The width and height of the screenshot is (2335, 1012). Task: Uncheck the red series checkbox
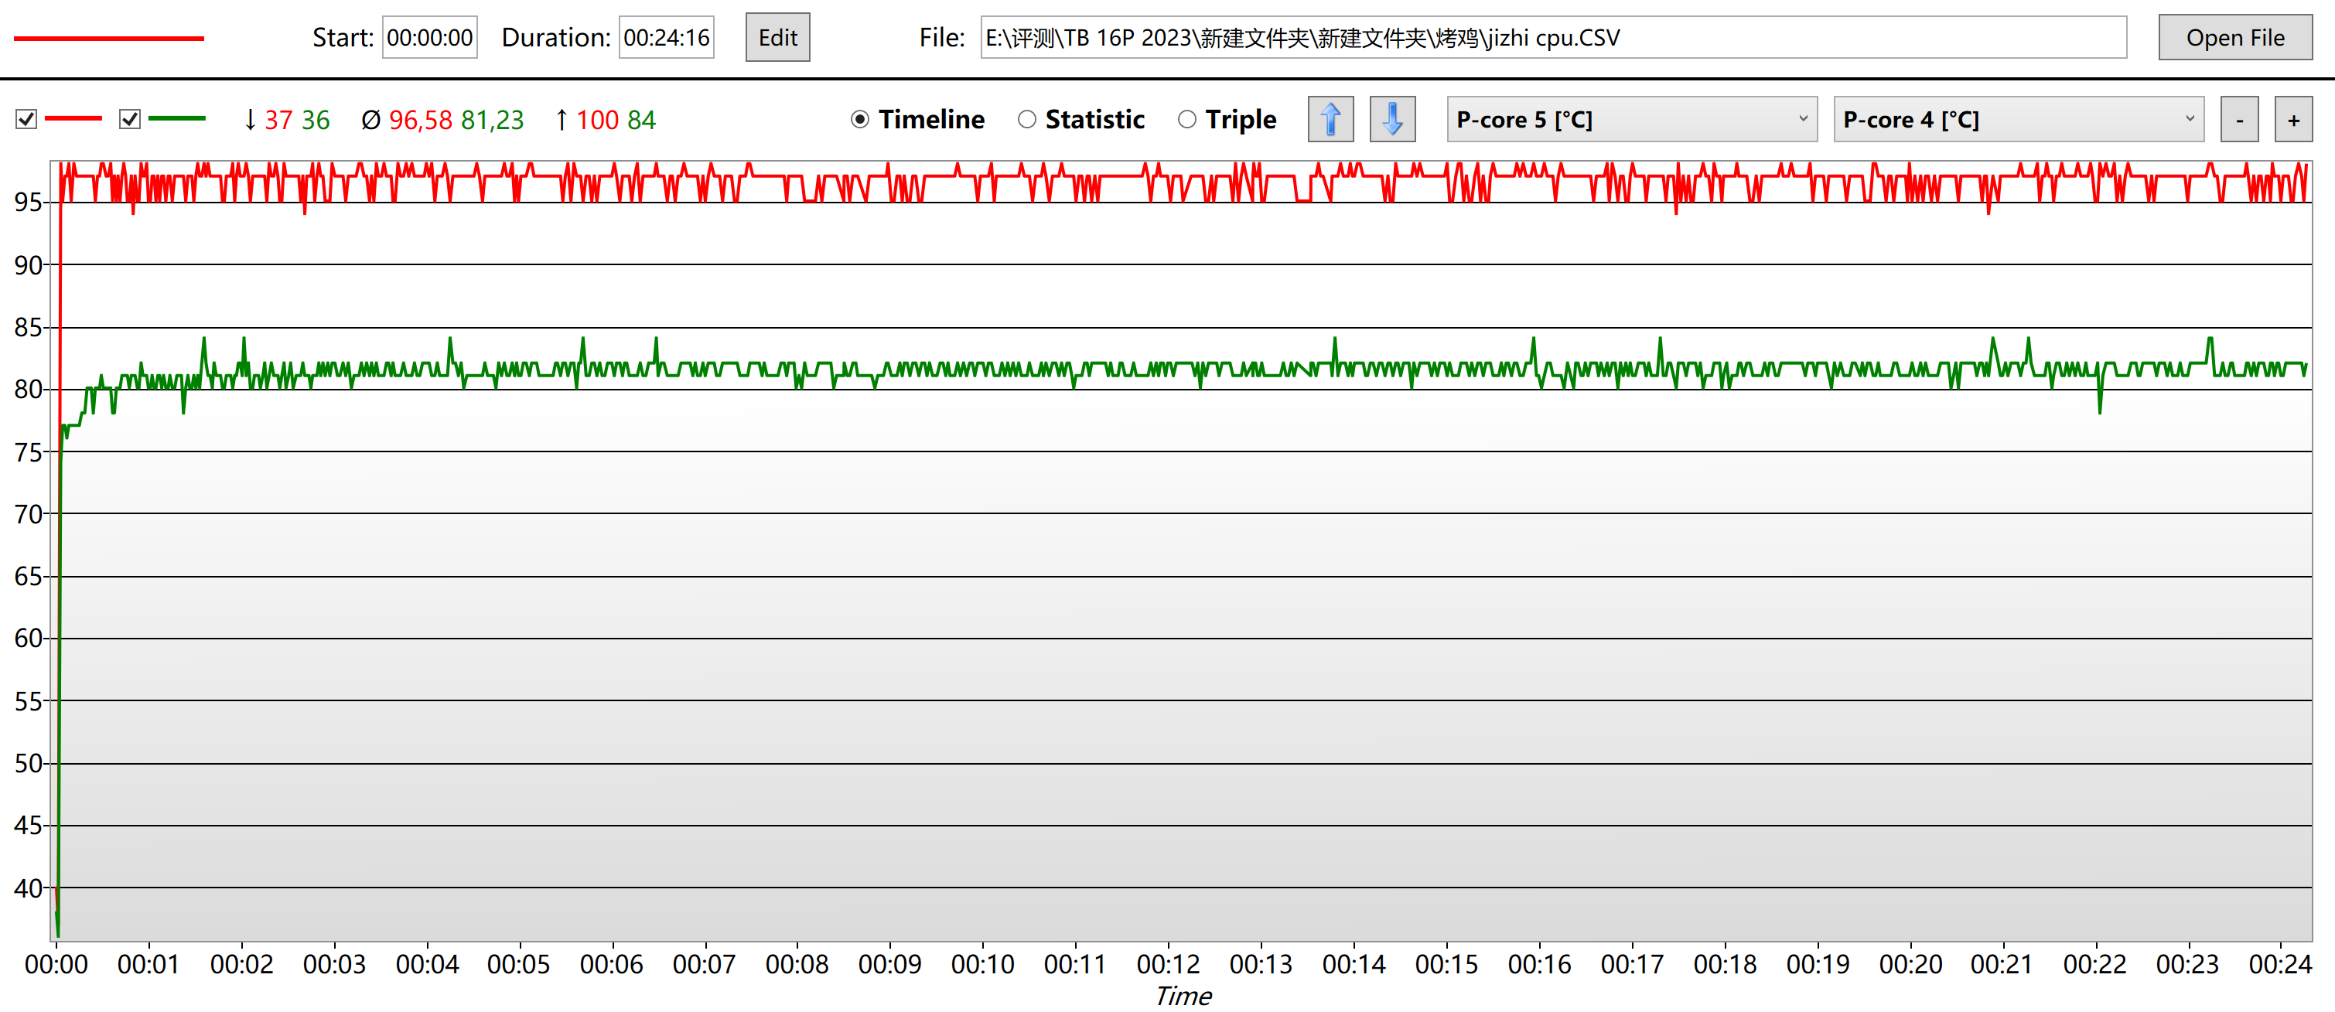coord(26,120)
